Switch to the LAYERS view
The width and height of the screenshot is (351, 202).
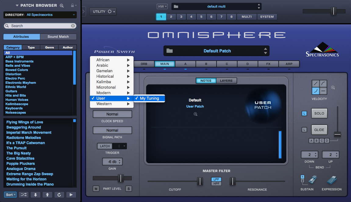(x=226, y=80)
